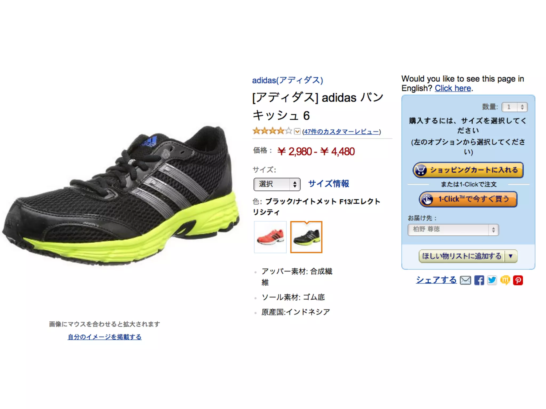Viewport: 546px width, 409px height.
Task: Open the お届け先 address dropdown
Action: (453, 230)
